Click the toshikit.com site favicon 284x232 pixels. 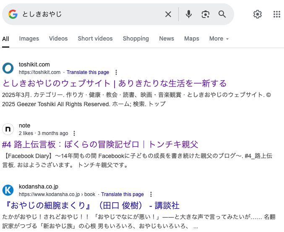pos(8,68)
